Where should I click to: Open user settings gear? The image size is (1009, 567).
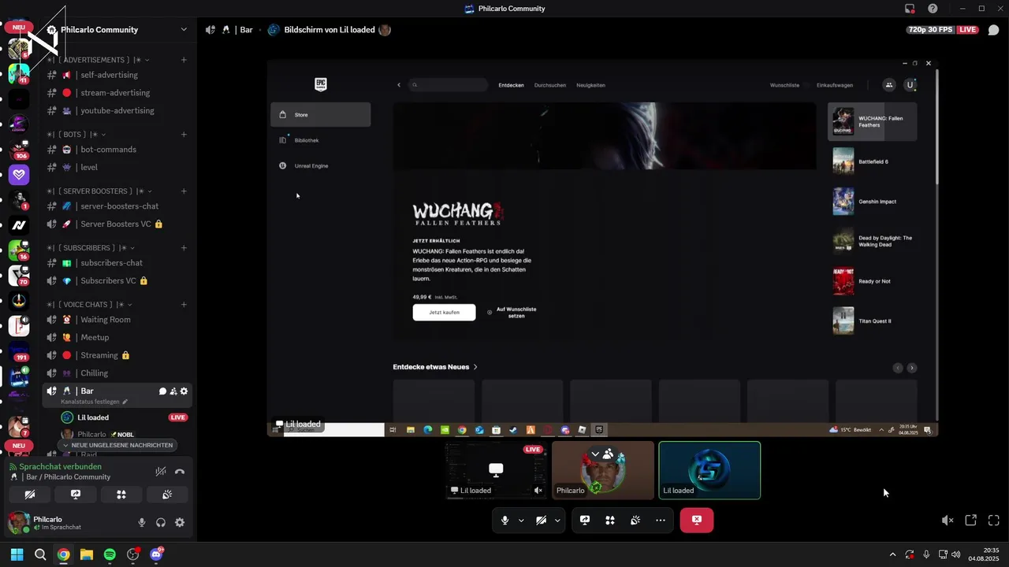pyautogui.click(x=180, y=522)
